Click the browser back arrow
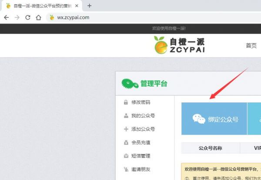The height and width of the screenshot is (180, 261). point(6,17)
